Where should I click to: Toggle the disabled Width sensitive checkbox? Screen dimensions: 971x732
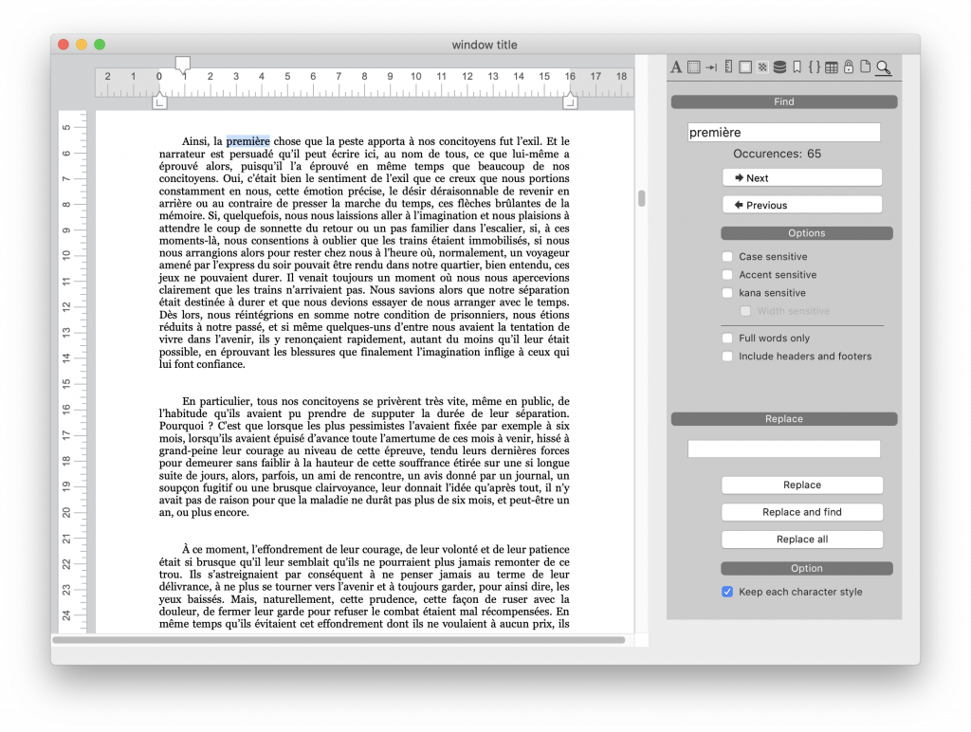click(745, 311)
